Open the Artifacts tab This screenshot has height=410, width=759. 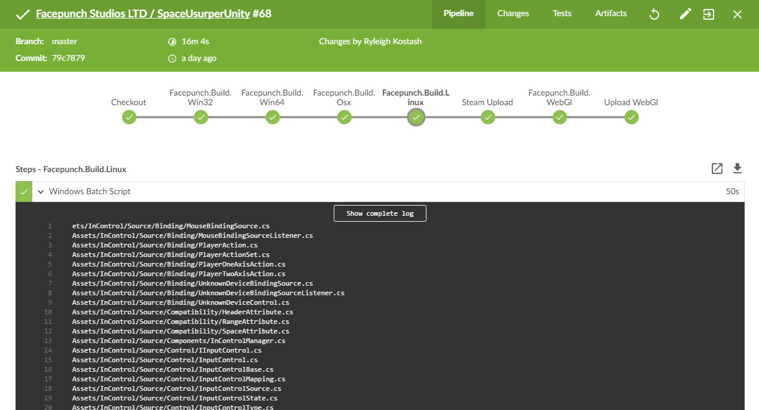point(611,14)
